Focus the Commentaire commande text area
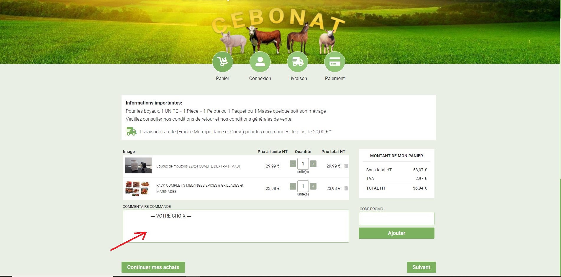The width and height of the screenshot is (561, 277). tap(236, 226)
